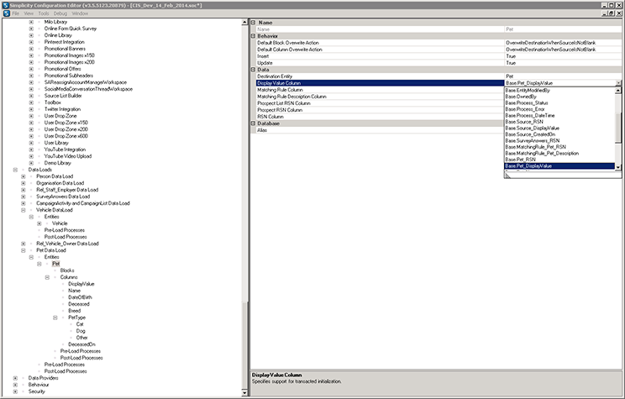Screen dimensions: 625x399
Task: Open the Window menu
Action: click(80, 13)
